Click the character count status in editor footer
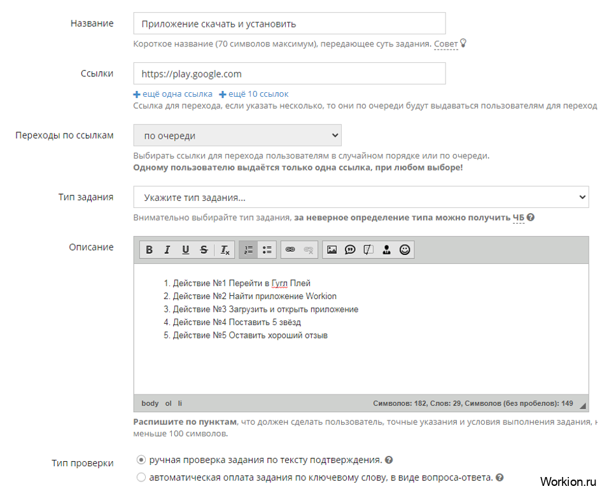Screen dimensions: 602x491 click(473, 403)
